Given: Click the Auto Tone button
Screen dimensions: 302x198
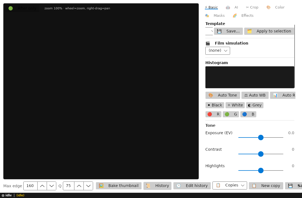Looking at the screenshot, I should (x=223, y=95).
